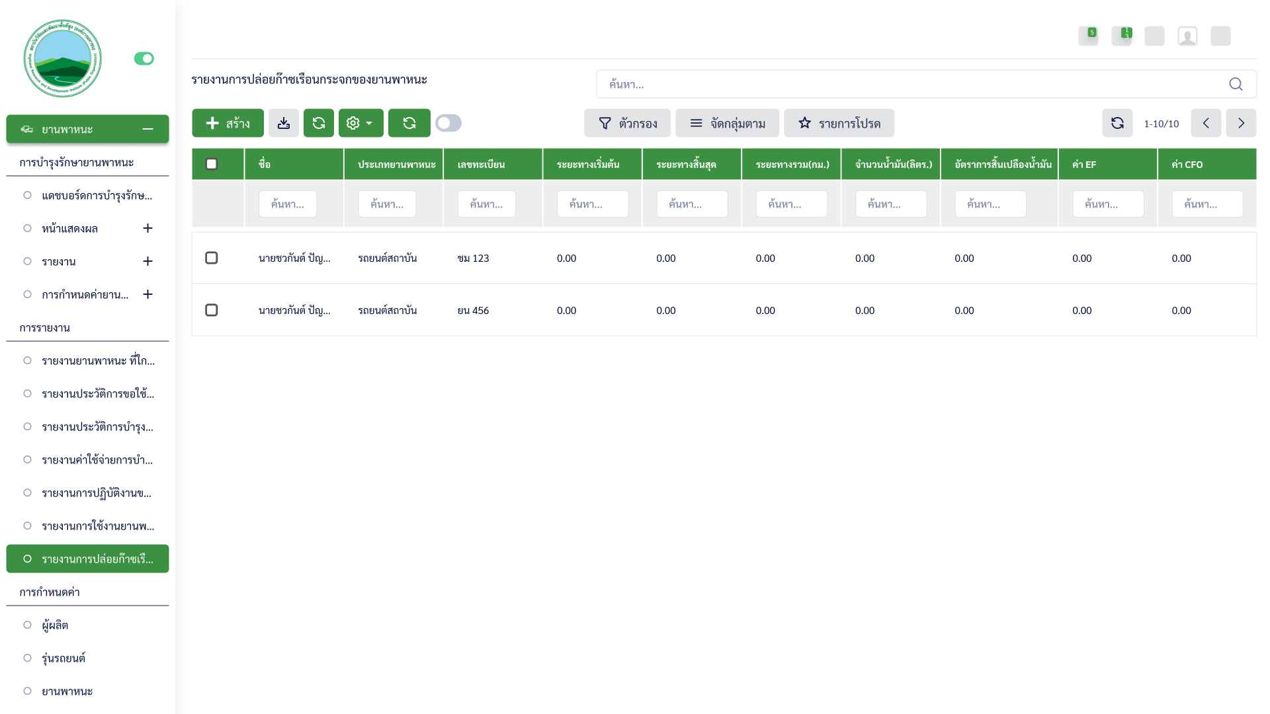This screenshot has height=714, width=1270.
Task: Tick the select-all header checkbox
Action: point(212,164)
